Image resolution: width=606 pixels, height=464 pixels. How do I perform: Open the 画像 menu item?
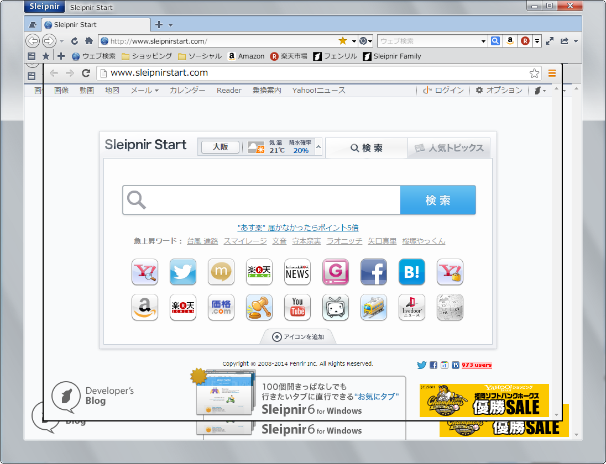(61, 91)
